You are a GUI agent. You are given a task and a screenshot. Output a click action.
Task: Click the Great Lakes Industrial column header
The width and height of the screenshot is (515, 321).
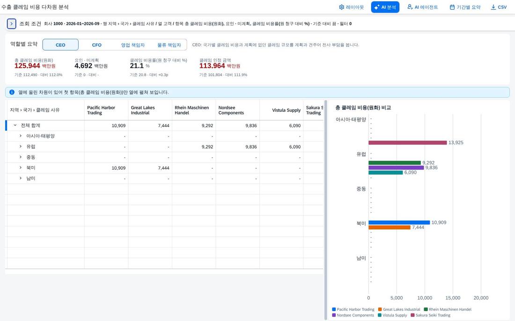150,110
